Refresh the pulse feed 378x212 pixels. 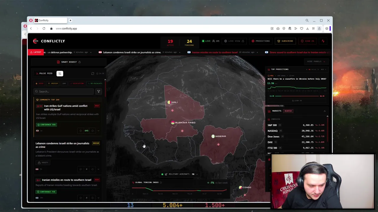click(x=93, y=74)
